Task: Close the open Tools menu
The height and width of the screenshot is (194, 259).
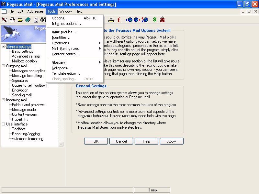Action: pyautogui.click(x=51, y=11)
